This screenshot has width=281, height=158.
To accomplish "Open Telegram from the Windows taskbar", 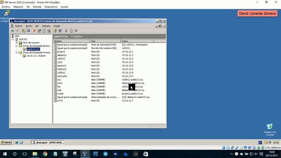I will click(x=105, y=154).
